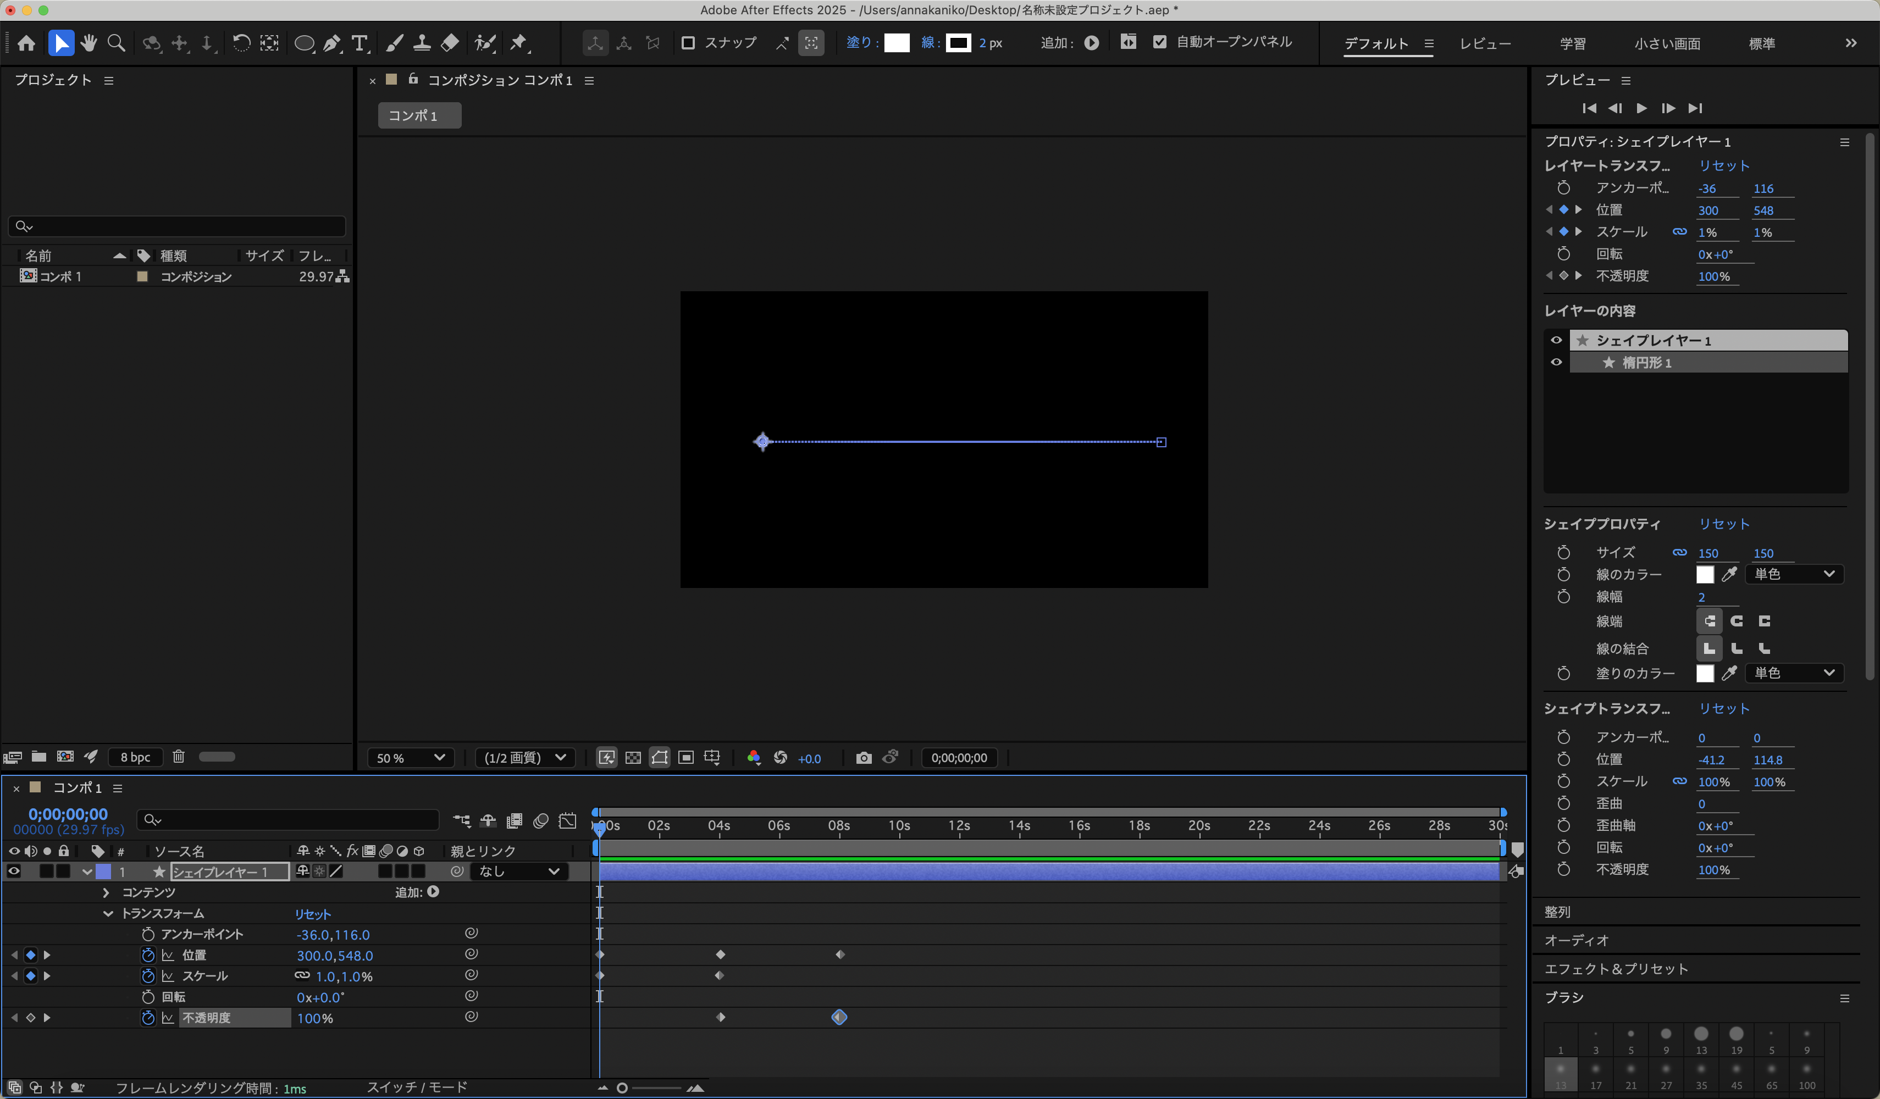Click the play button in Preview panel
Screen dimensions: 1880x1099
1641,108
